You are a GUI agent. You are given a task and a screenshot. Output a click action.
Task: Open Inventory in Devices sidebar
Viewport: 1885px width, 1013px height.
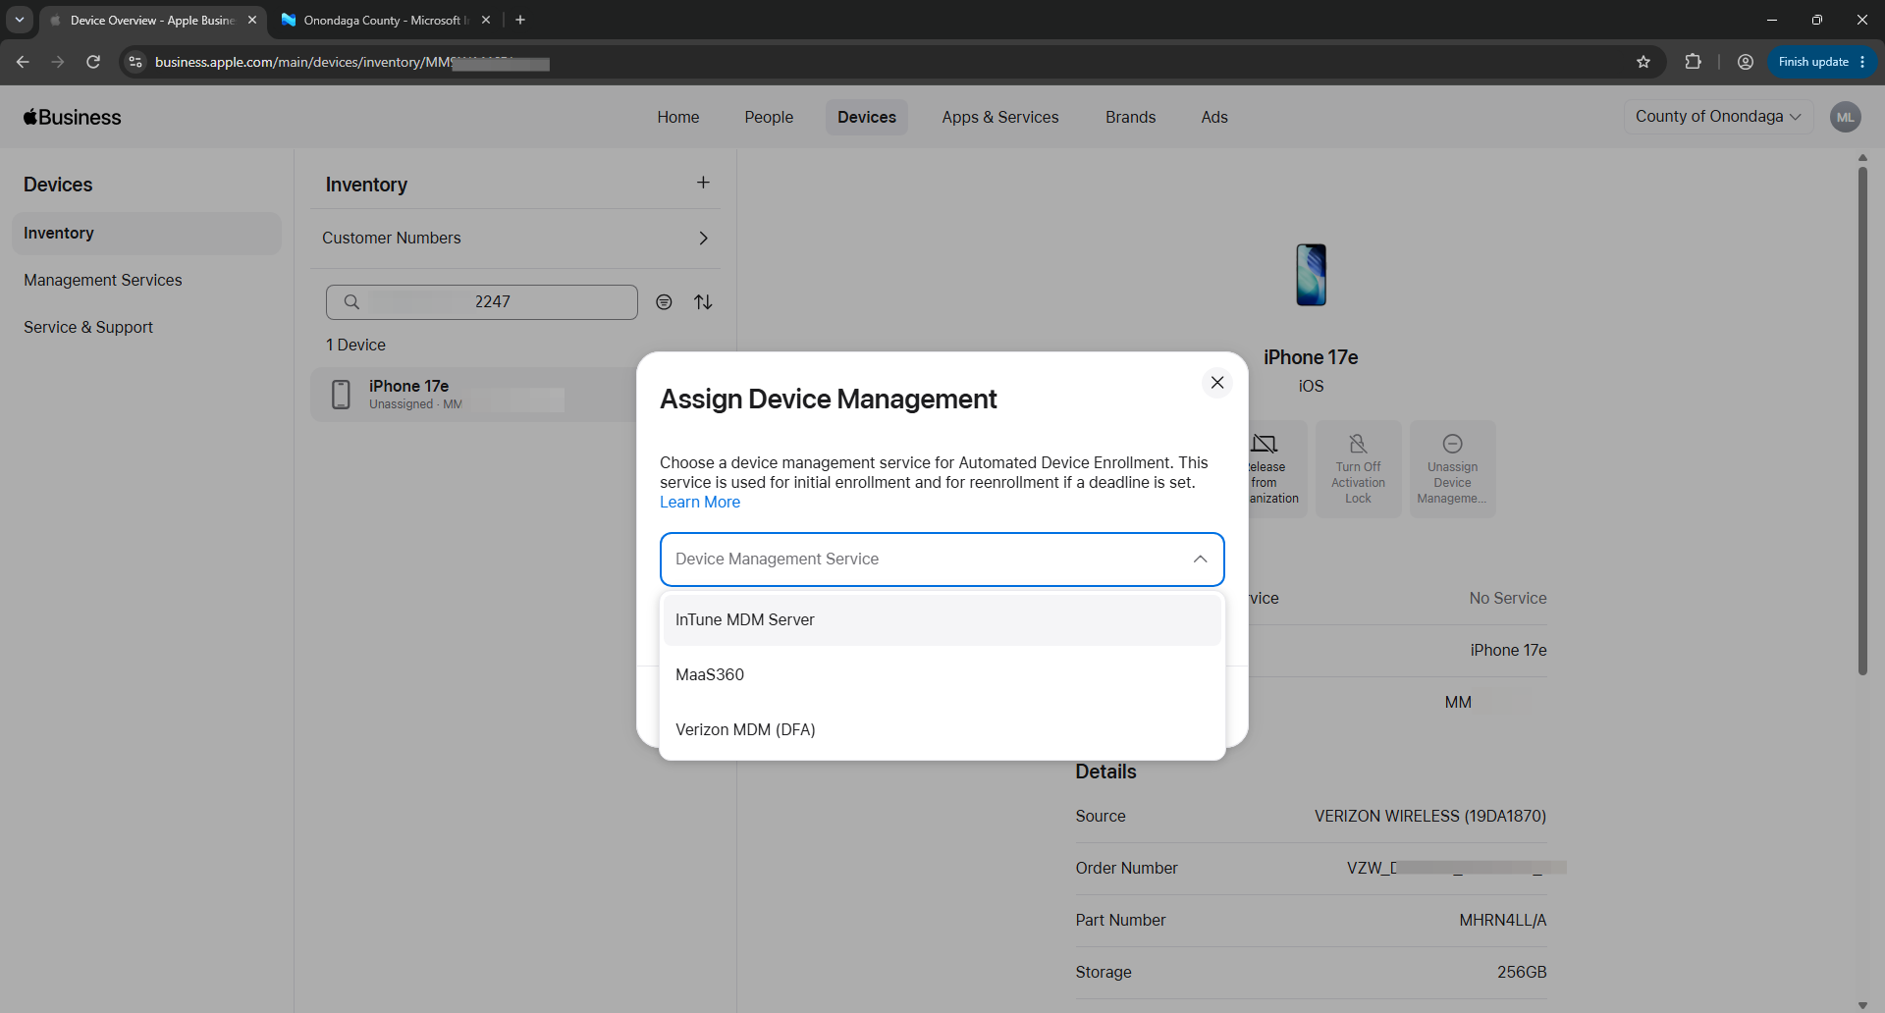[x=146, y=234]
